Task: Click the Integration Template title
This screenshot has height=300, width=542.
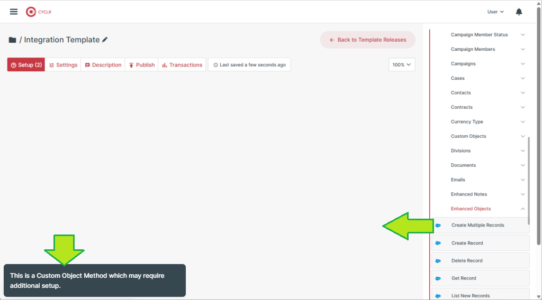Action: [62, 40]
